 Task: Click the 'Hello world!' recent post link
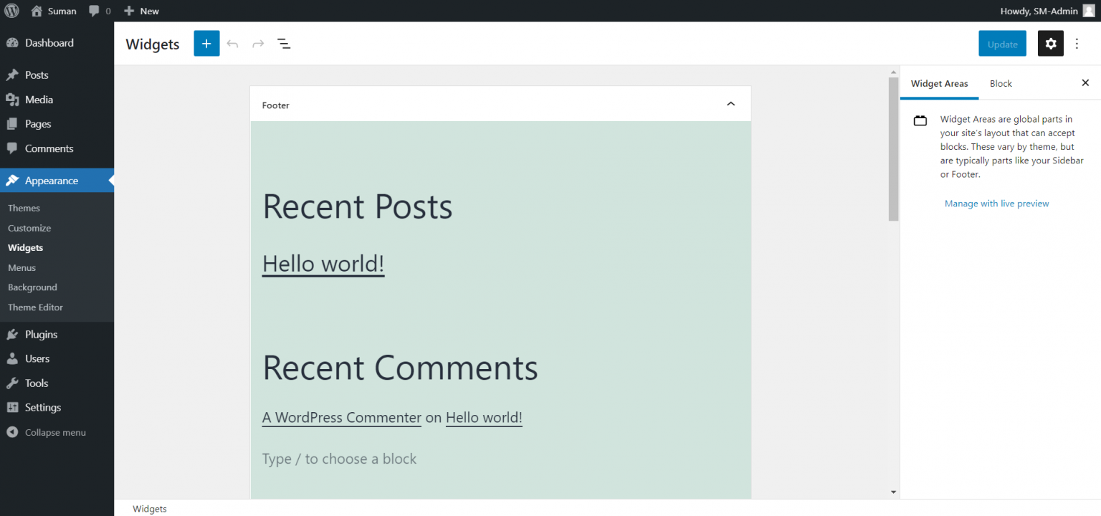coord(323,264)
